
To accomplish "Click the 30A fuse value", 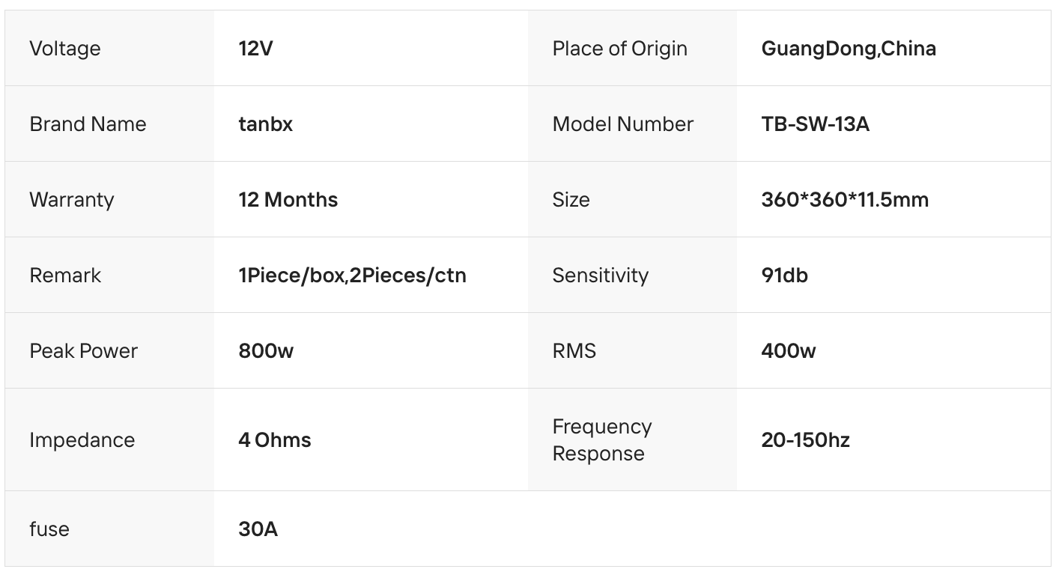I will 258,529.
